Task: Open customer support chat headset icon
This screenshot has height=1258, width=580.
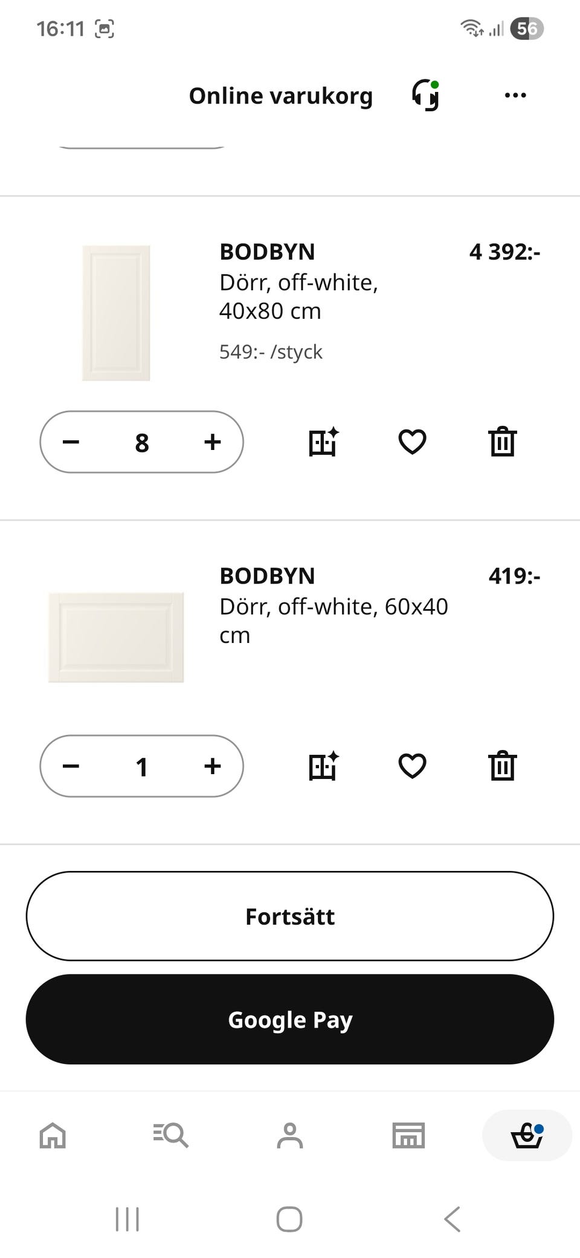Action: 426,96
